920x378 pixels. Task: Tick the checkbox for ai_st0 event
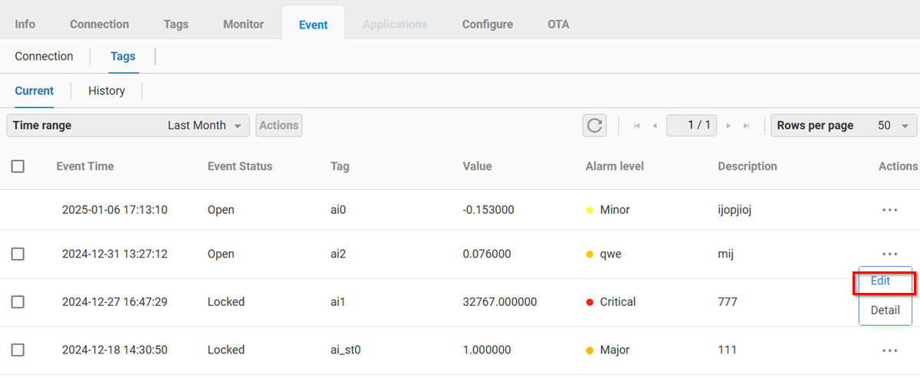[18, 350]
